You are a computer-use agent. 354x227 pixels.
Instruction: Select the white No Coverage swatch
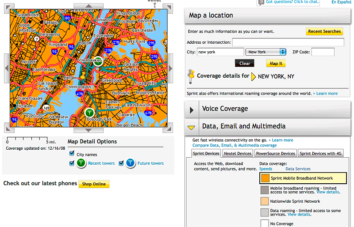tap(265, 223)
